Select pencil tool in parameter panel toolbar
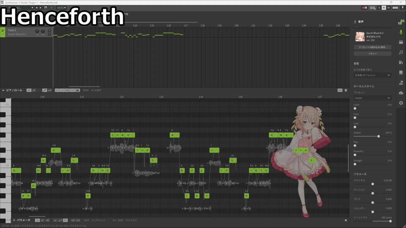The image size is (406, 228). 42,220
